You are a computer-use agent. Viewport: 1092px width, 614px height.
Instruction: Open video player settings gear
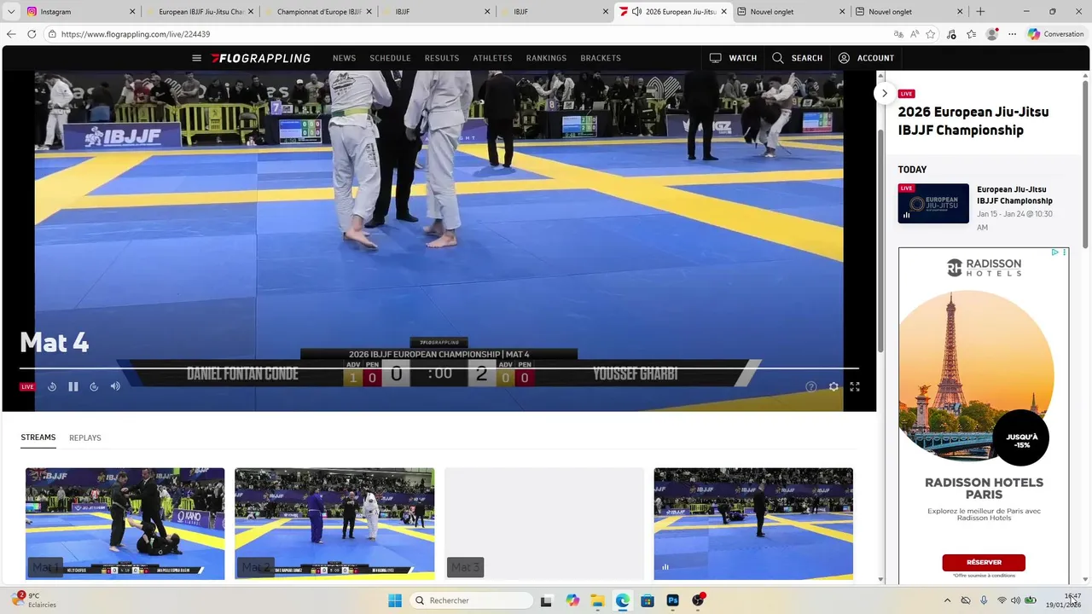pos(834,386)
